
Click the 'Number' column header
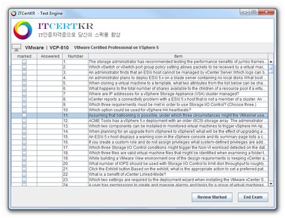point(75,56)
